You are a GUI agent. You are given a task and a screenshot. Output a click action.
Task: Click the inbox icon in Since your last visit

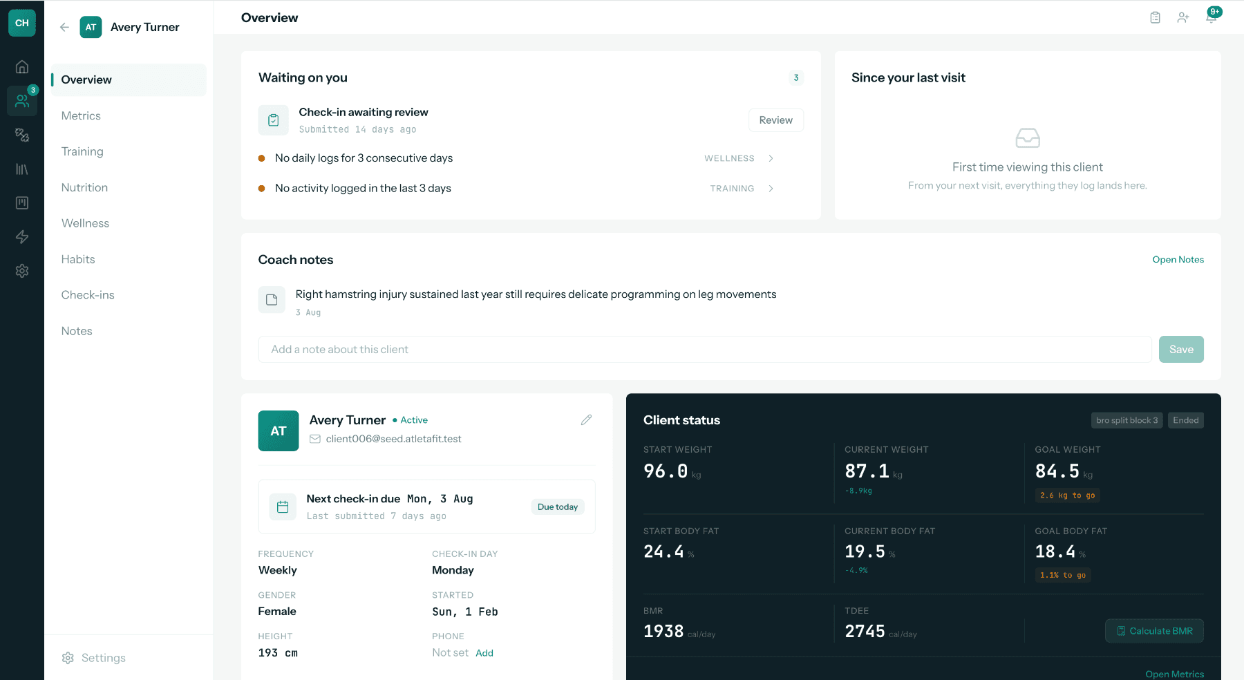point(1028,138)
